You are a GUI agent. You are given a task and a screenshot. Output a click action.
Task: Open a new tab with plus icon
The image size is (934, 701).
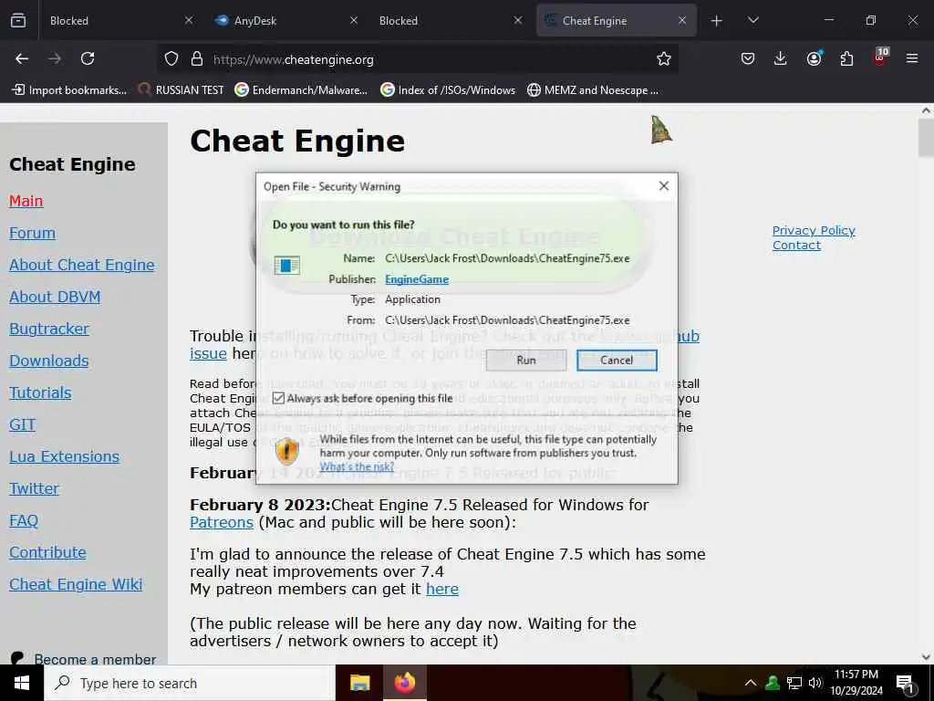[x=717, y=21]
